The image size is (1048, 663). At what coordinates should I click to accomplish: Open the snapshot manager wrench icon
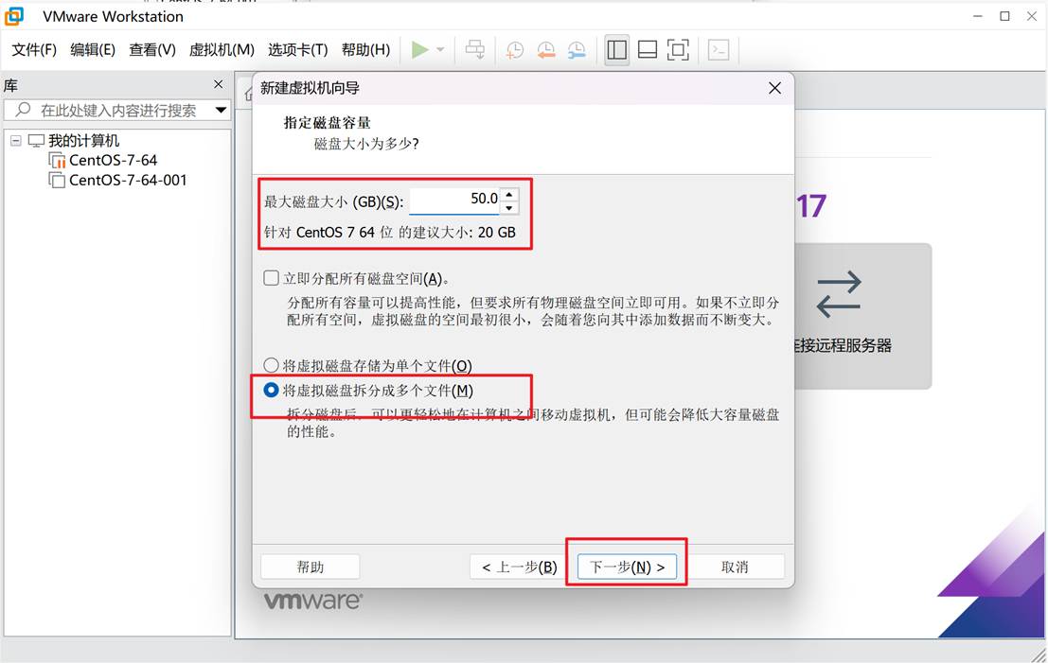[x=577, y=50]
